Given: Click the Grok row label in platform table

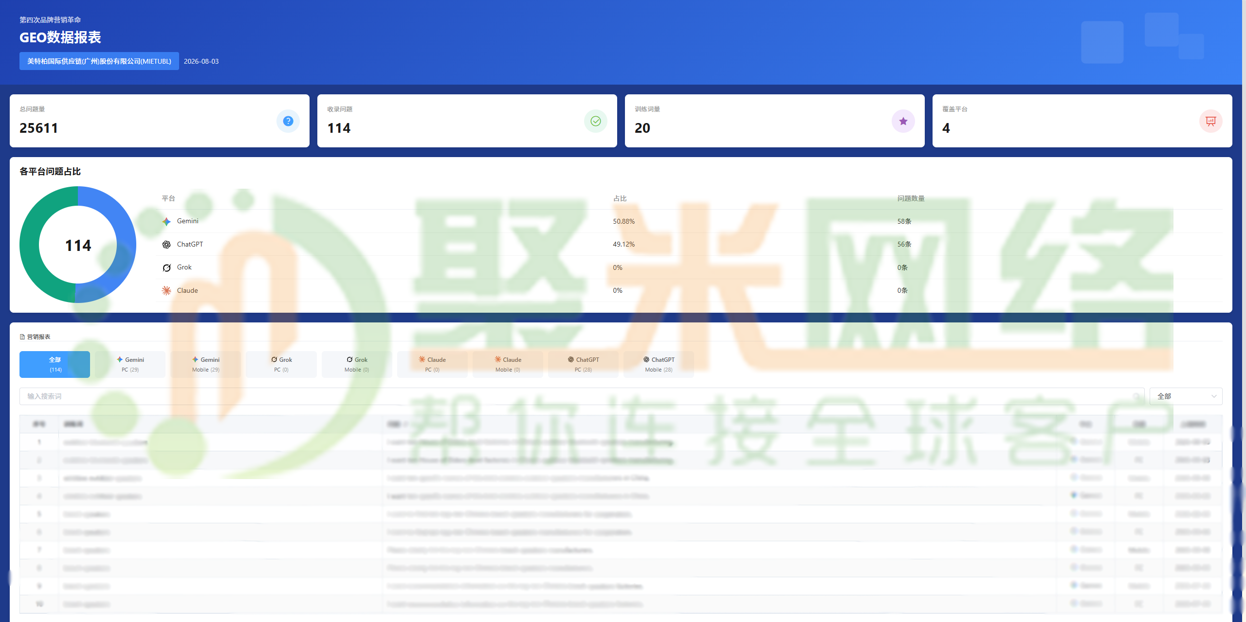Looking at the screenshot, I should (184, 267).
